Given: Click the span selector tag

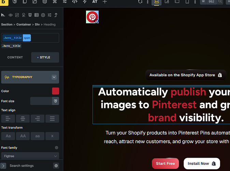Looking at the screenshot, I should coord(27,38).
